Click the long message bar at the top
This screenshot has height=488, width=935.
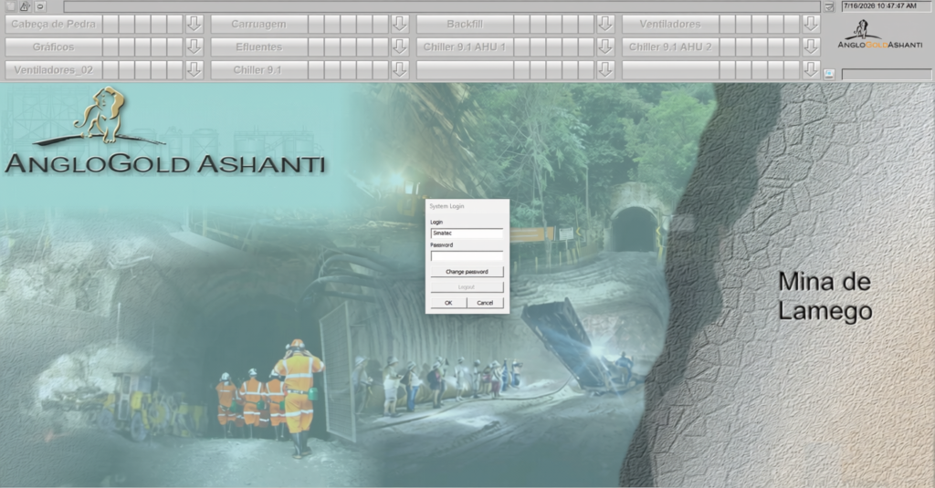[x=442, y=6]
